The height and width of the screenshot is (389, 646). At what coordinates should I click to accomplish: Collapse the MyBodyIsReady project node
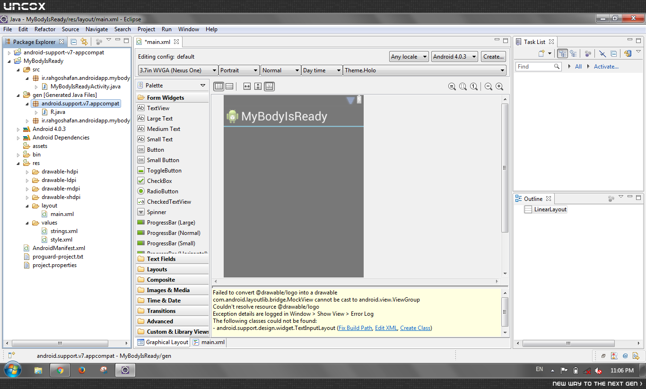pyautogui.click(x=9, y=61)
